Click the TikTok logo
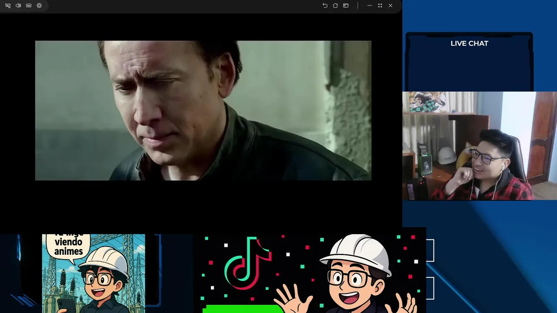Viewport: 557px width, 313px height. click(248, 263)
